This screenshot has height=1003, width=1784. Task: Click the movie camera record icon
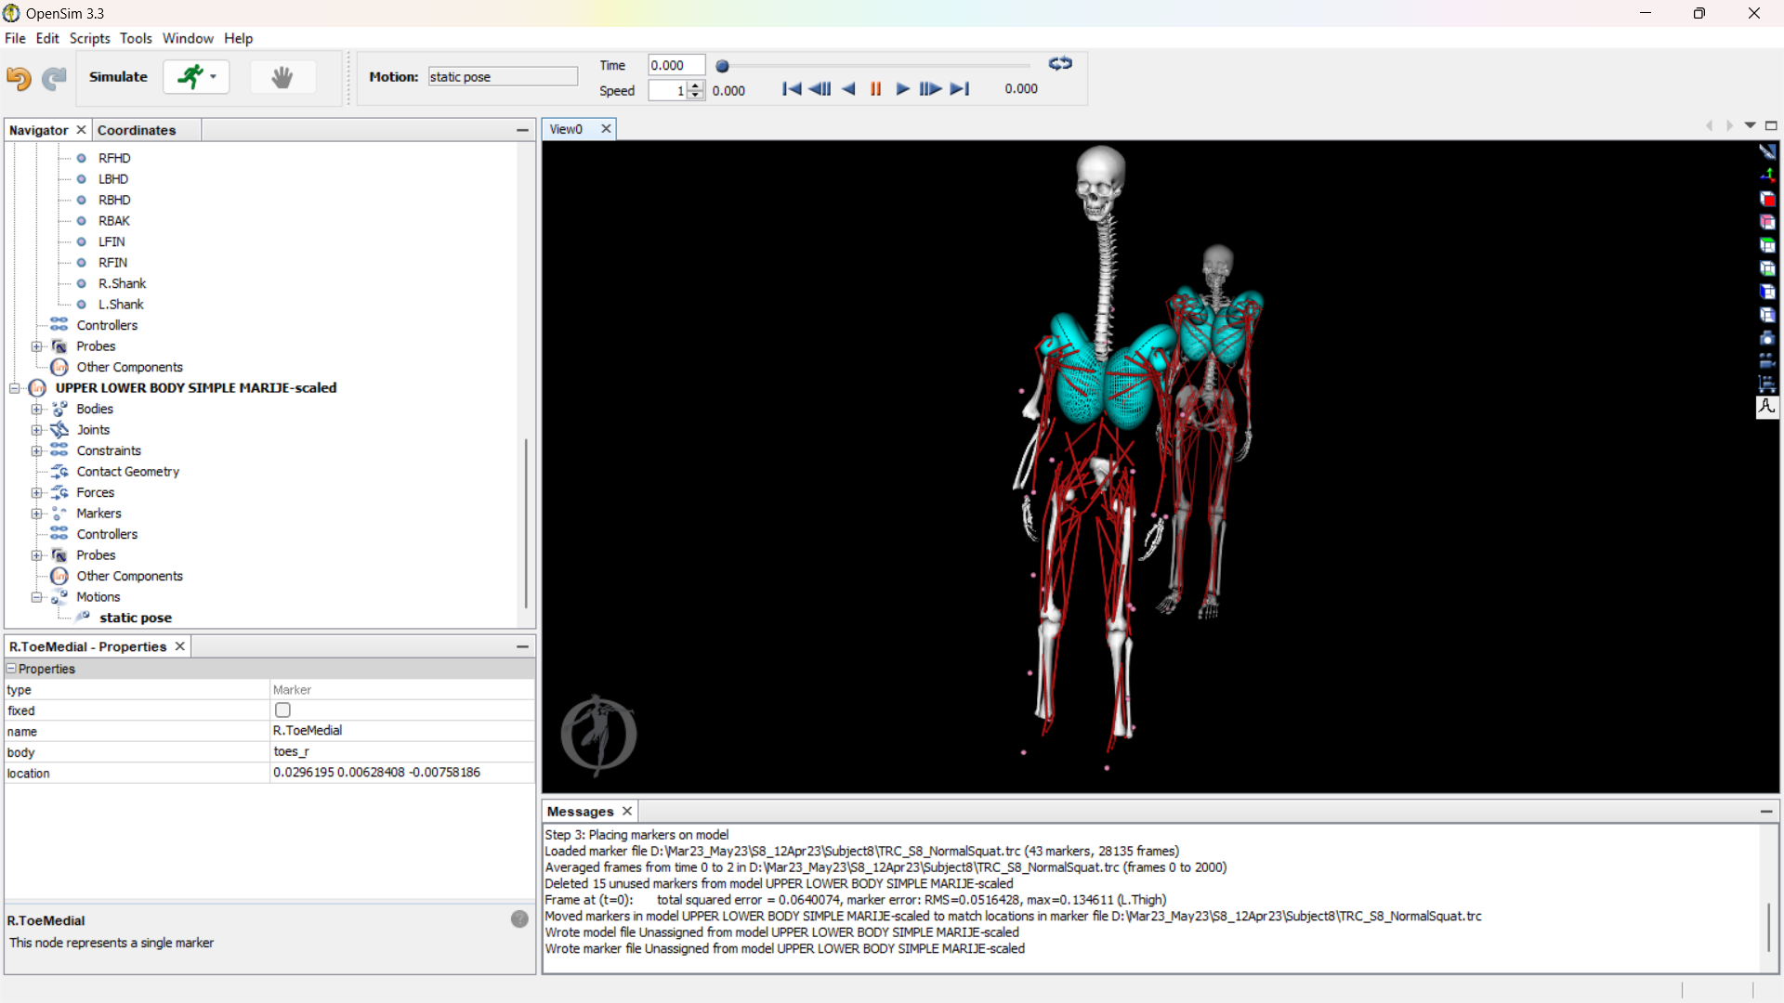click(1767, 361)
